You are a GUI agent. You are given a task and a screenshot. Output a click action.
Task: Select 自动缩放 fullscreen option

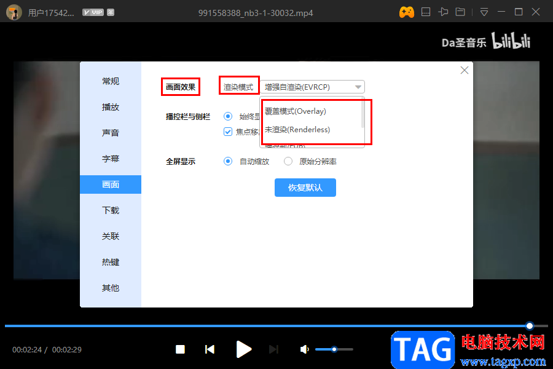[x=228, y=161]
